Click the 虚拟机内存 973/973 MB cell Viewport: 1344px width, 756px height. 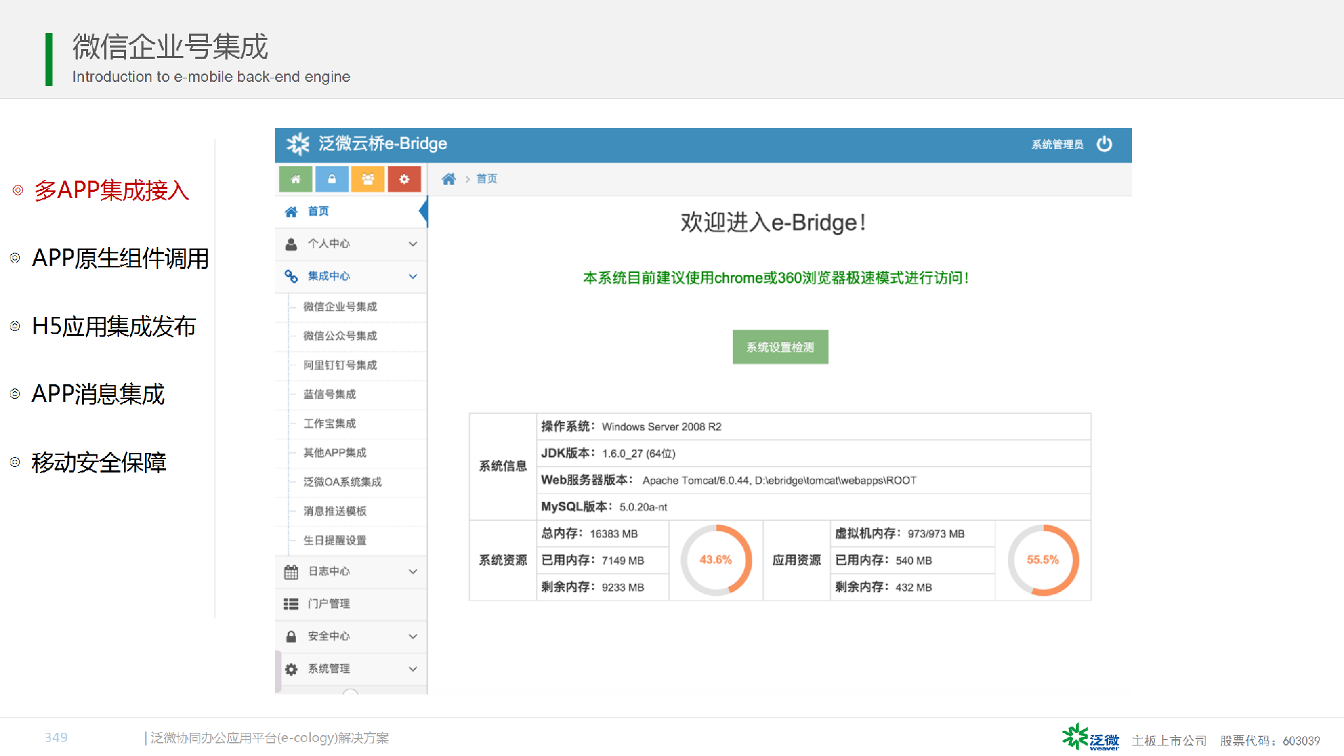point(913,533)
